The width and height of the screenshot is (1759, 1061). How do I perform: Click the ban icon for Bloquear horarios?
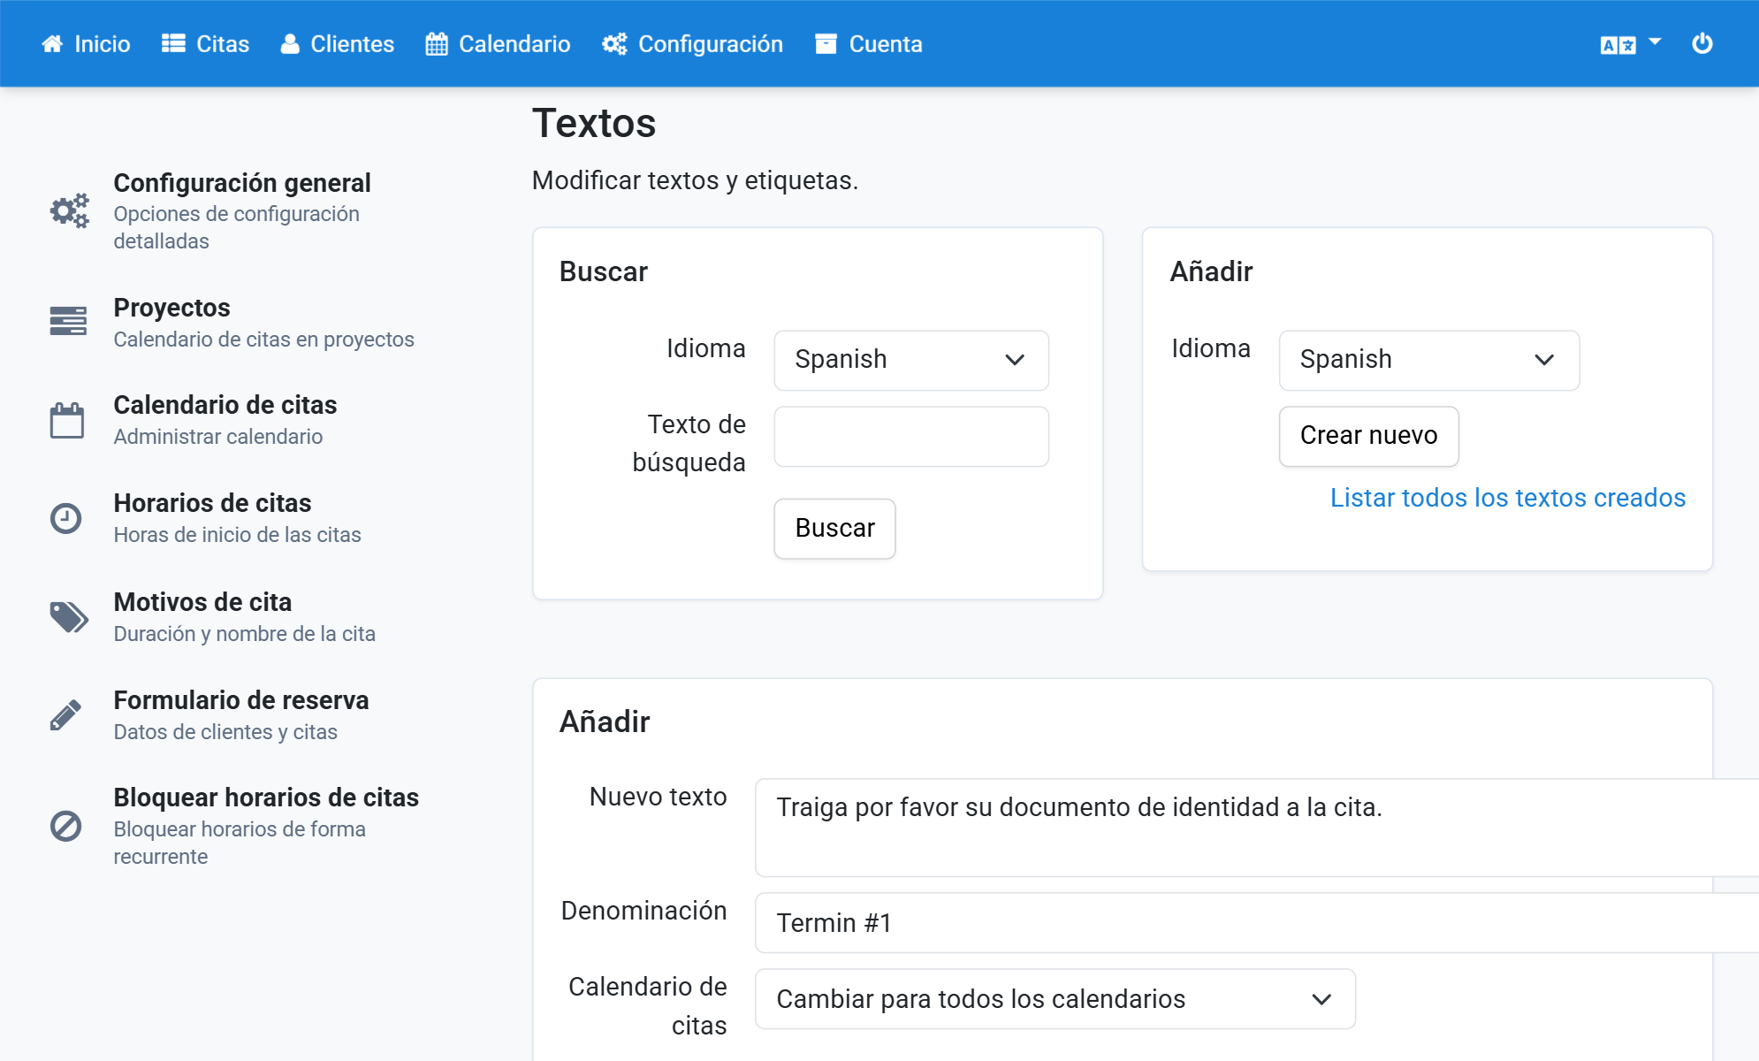click(66, 826)
